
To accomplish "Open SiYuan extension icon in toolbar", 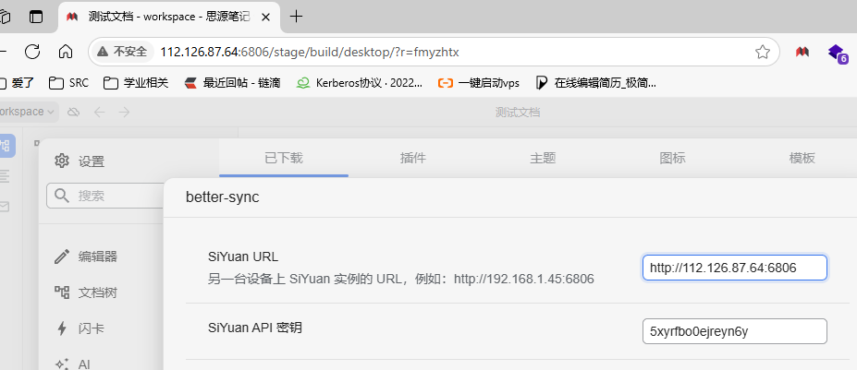I will [802, 52].
